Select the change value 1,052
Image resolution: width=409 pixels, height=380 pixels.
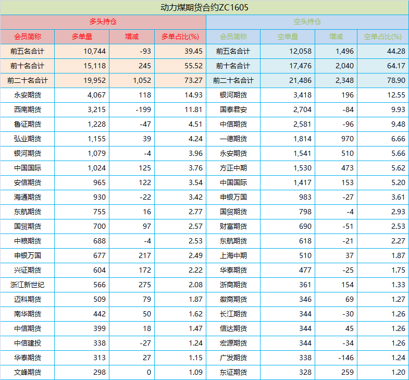(x=142, y=80)
